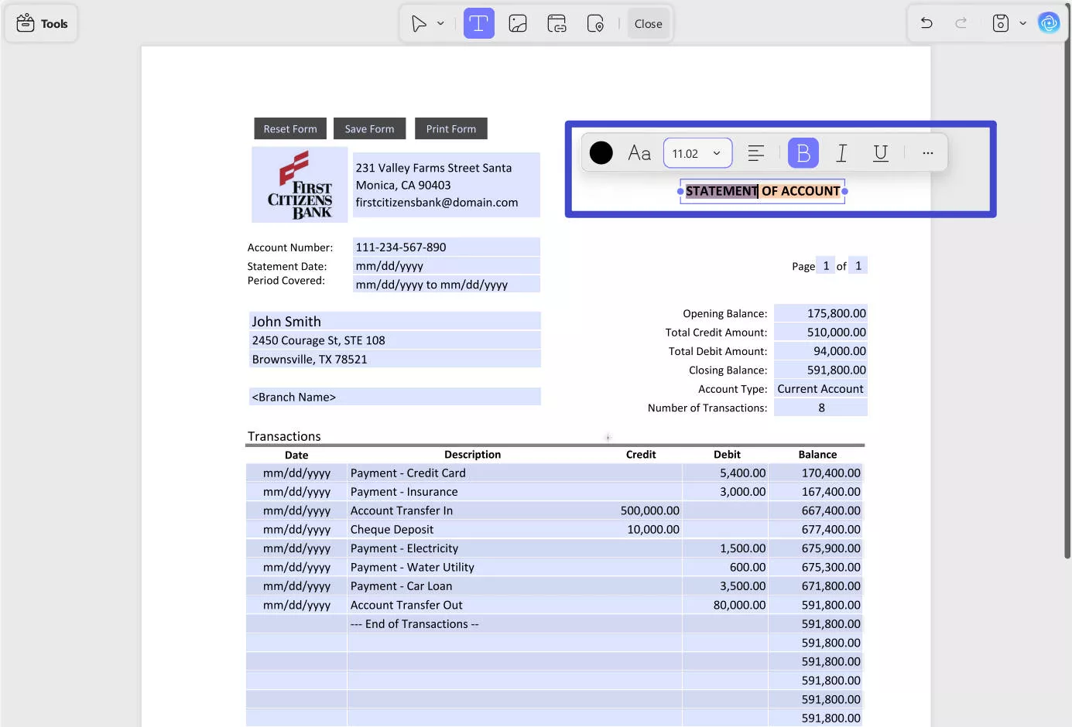
Task: Open the Tools menu
Action: click(42, 24)
